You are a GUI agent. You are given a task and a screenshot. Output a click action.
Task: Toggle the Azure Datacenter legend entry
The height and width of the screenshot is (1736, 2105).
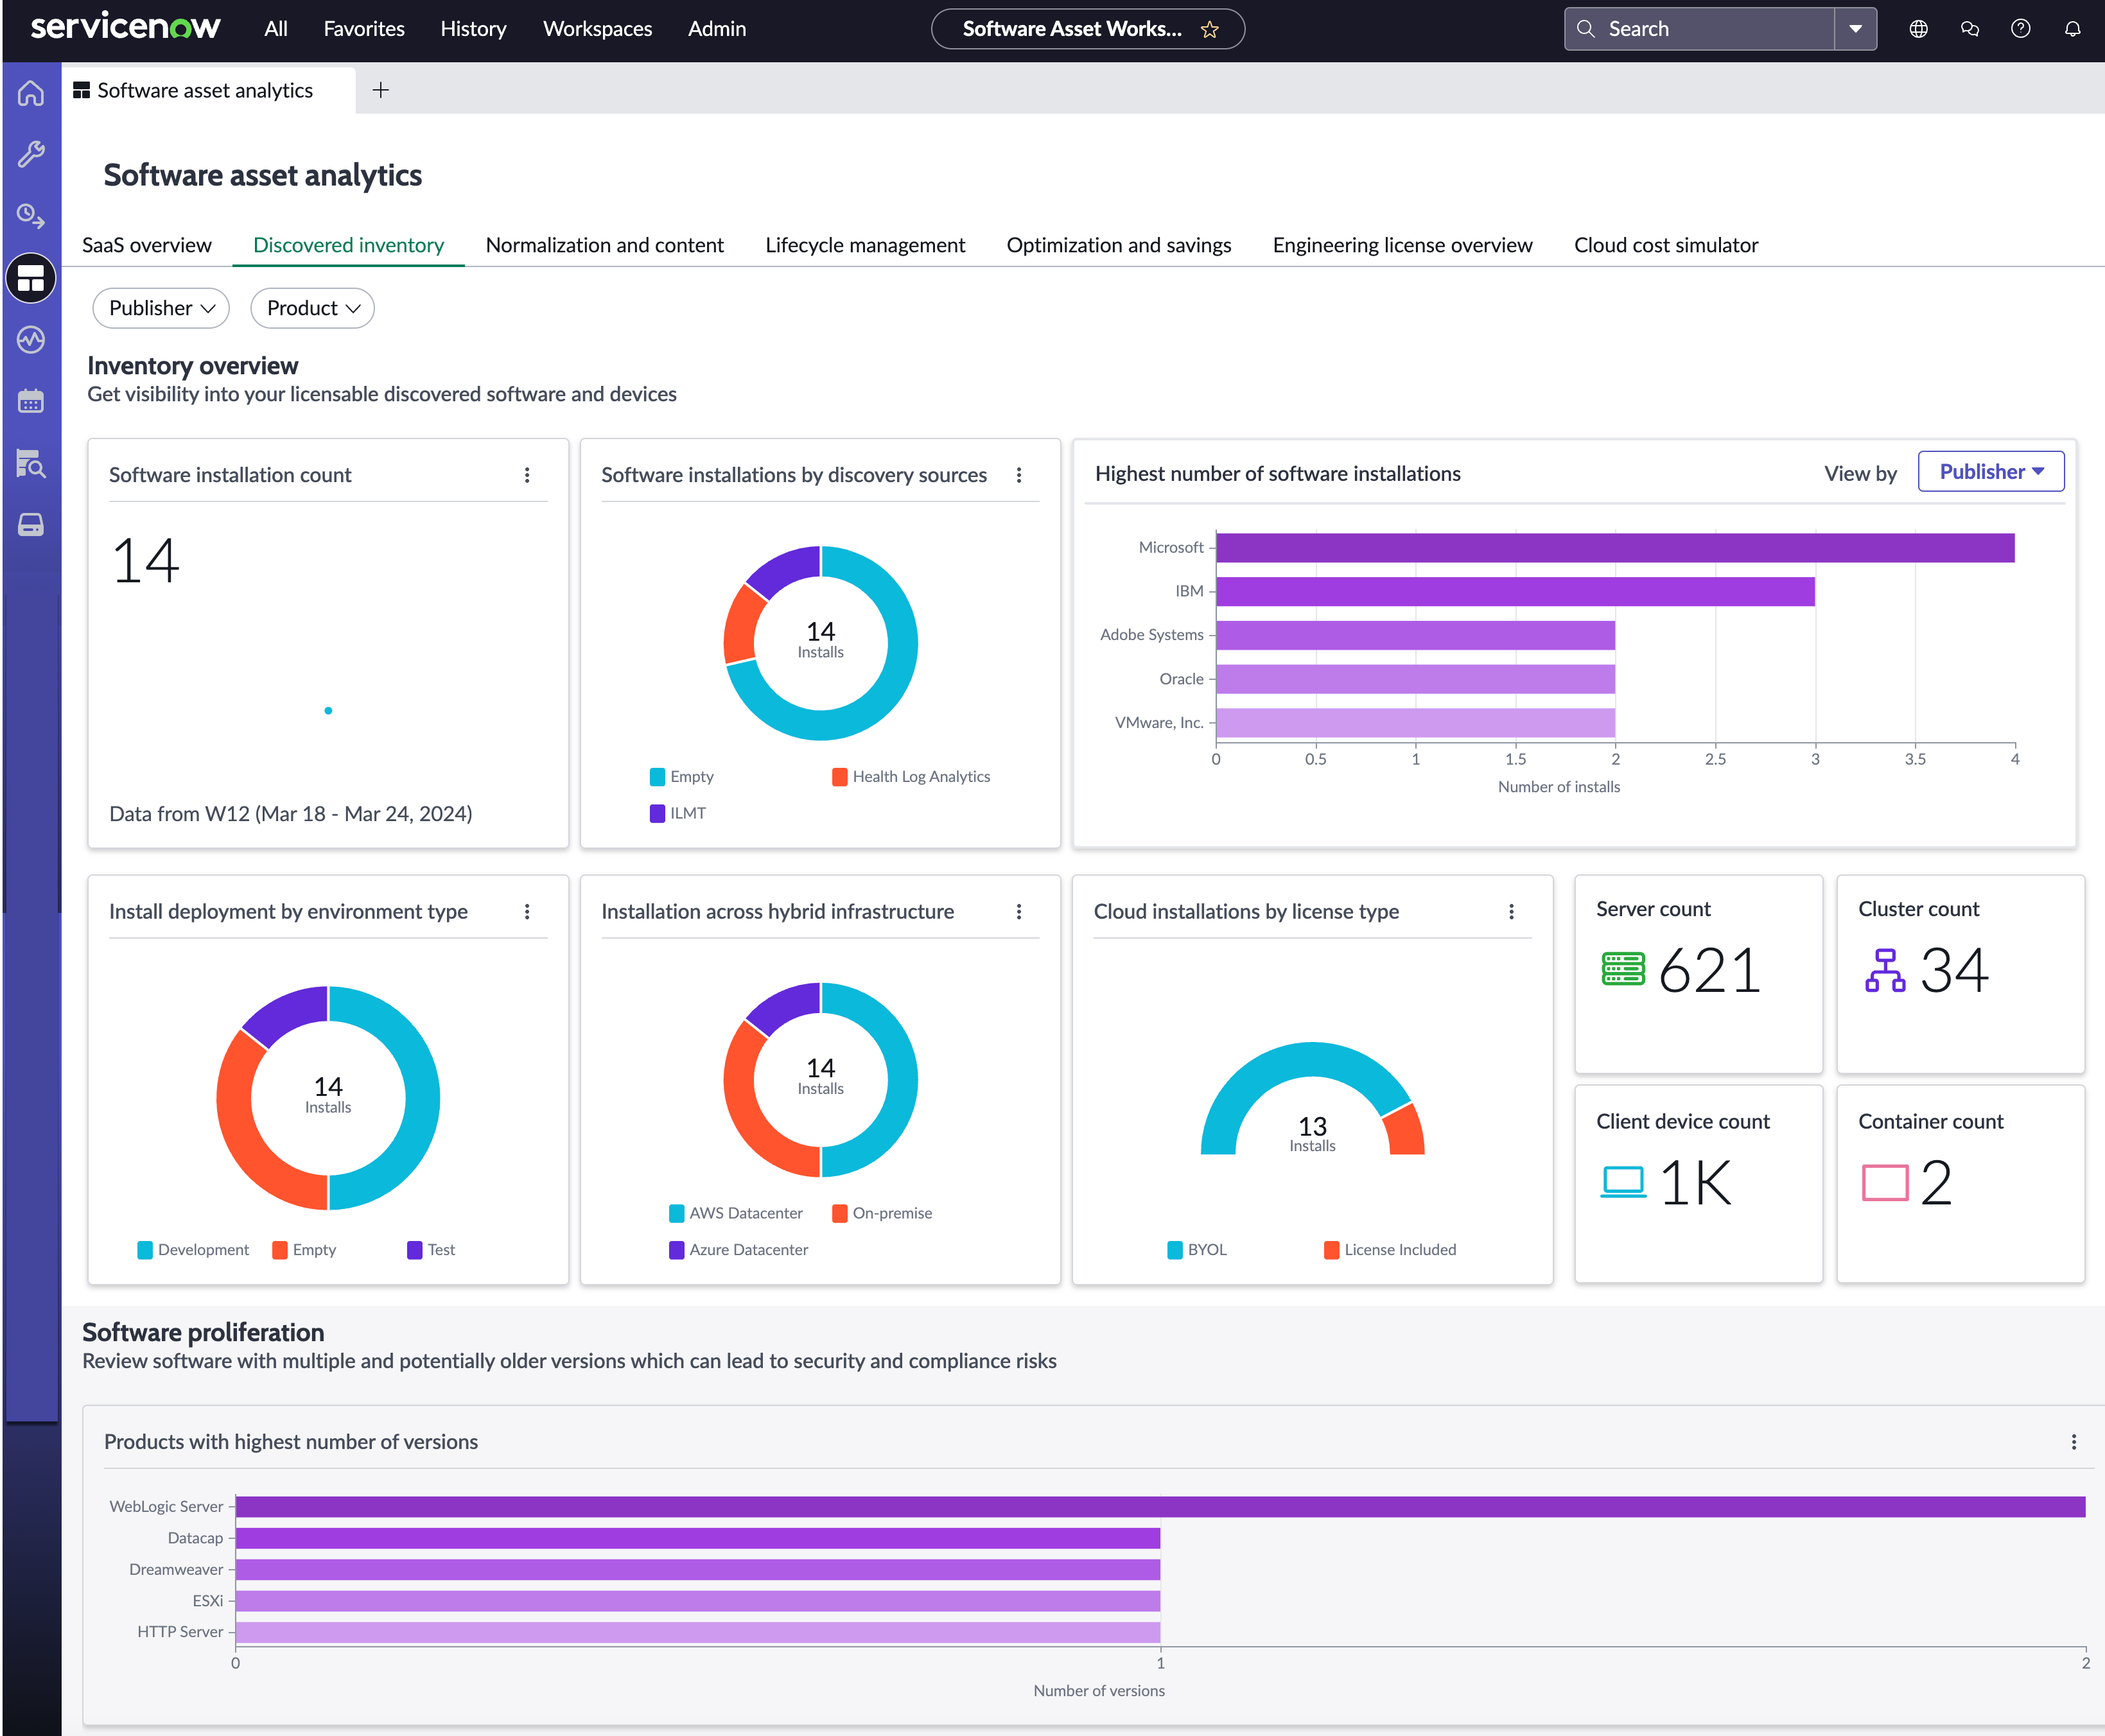739,1250
